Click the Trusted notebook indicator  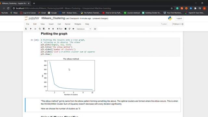(164, 24)
